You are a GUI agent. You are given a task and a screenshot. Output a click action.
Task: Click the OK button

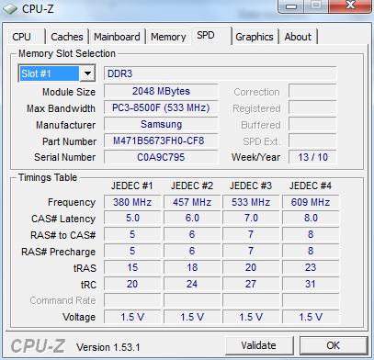point(334,345)
